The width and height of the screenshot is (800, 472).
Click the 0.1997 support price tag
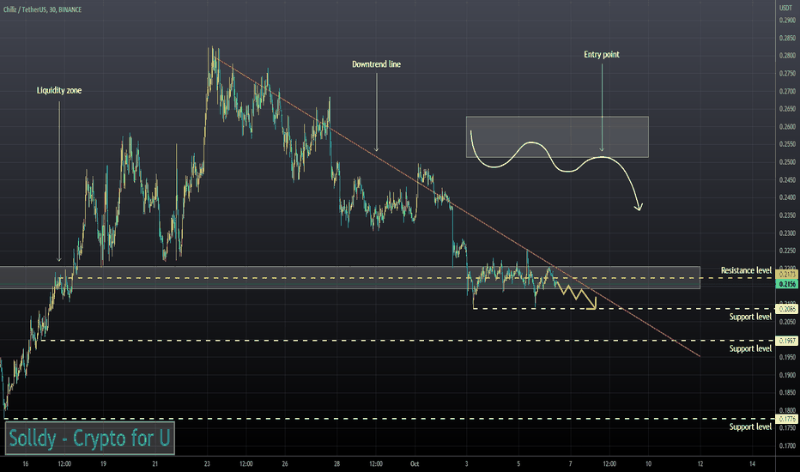click(787, 341)
